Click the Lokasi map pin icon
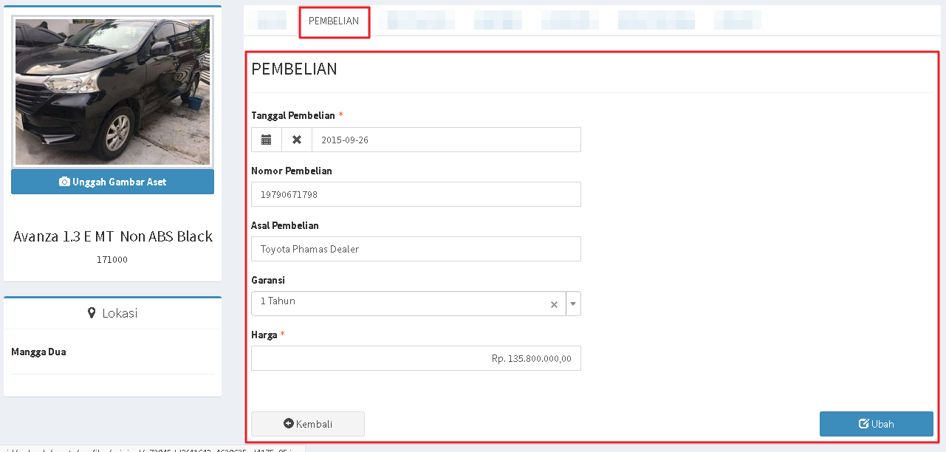This screenshot has height=452, width=946. pos(92,313)
